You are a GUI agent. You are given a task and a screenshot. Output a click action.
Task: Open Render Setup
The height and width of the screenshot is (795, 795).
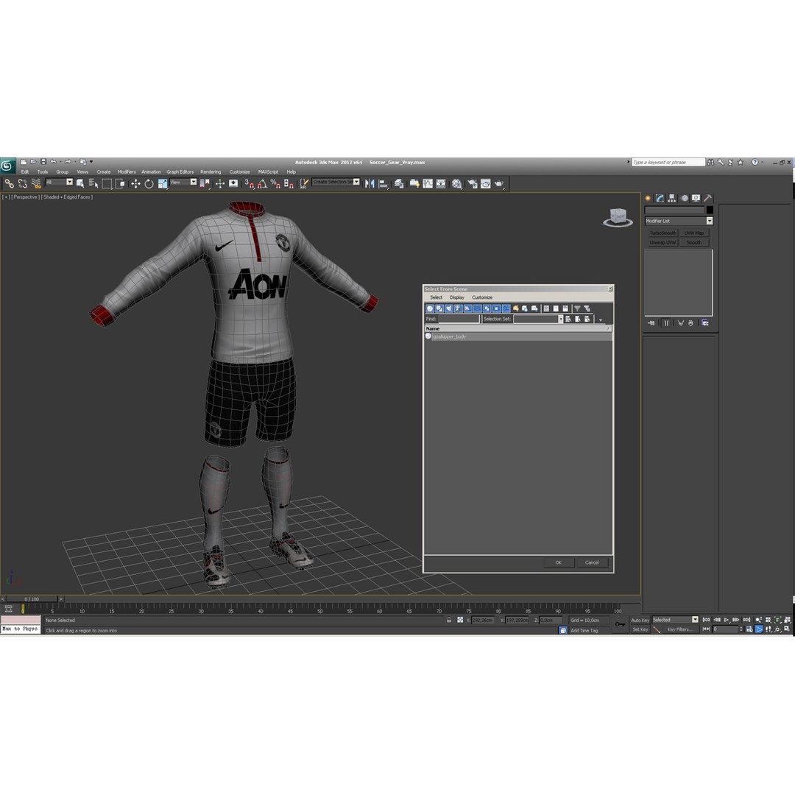click(473, 183)
